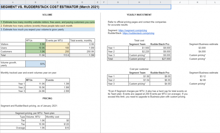Select column A header
This screenshot has height=133, width=220.
[x=13, y=2]
